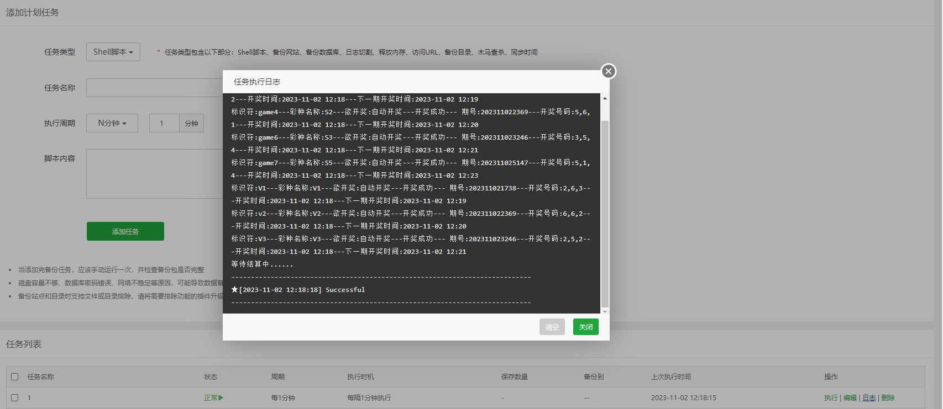Toggle the select-all checkbox in task list header
Image resolution: width=943 pixels, height=409 pixels.
click(15, 376)
